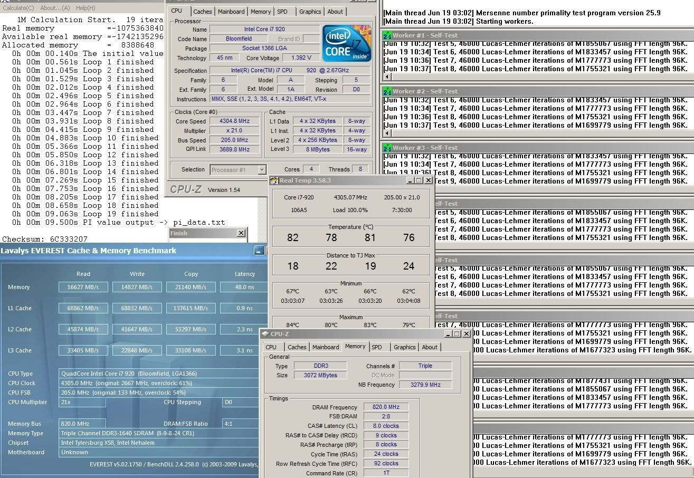Select CPU tab in CPU-Z memory window

[x=271, y=347]
